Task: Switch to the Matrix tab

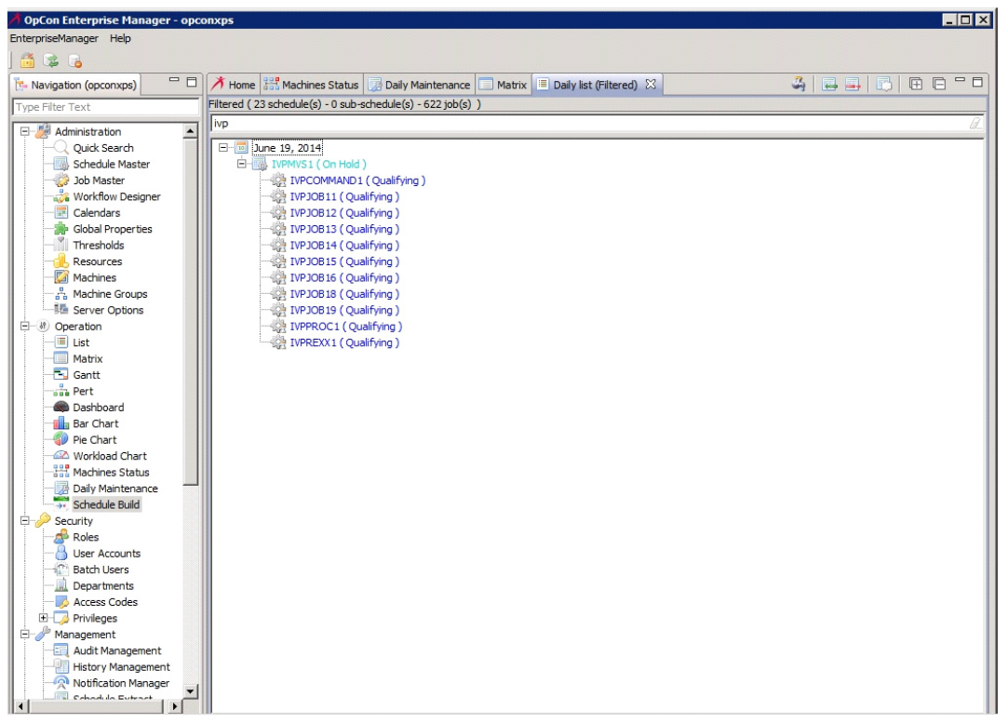Action: 504,85
